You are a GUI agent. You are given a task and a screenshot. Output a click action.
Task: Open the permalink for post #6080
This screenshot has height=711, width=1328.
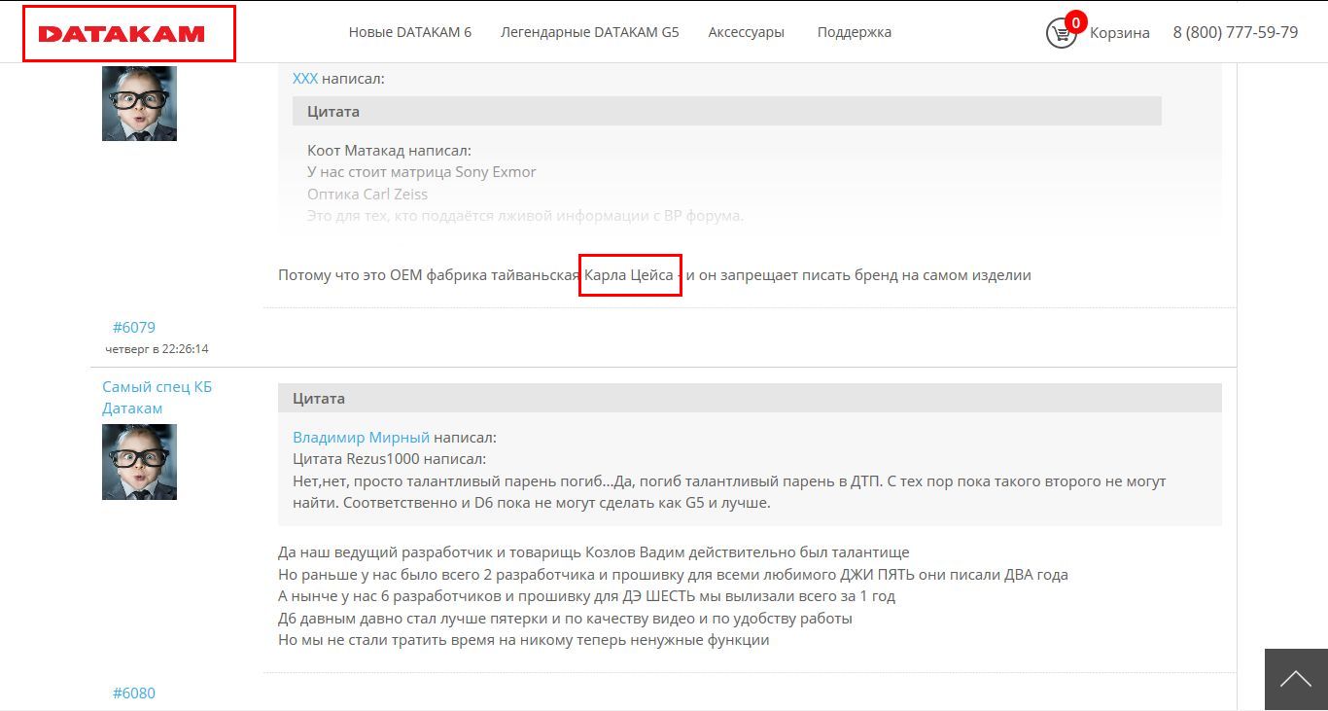133,693
